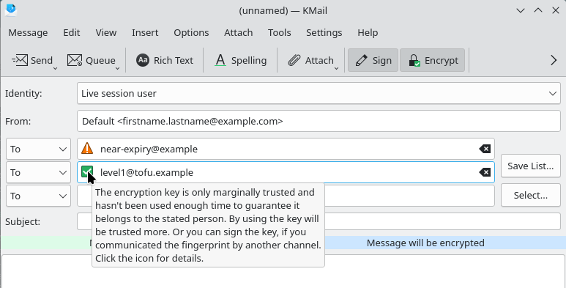This screenshot has width=566, height=288.
Task: Click in the message body editor
Action: pos(283,271)
